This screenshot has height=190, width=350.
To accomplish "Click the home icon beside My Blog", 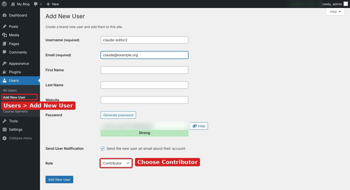I will (x=13, y=4).
